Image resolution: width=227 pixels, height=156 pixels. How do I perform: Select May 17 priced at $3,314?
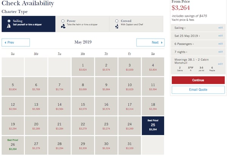pyautogui.click(x=130, y=106)
